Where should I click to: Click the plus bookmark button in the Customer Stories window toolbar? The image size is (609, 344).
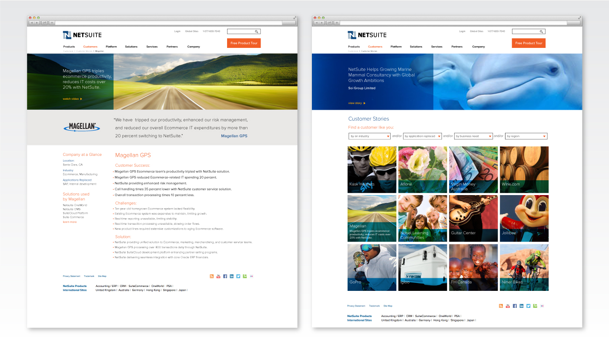[x=337, y=23]
